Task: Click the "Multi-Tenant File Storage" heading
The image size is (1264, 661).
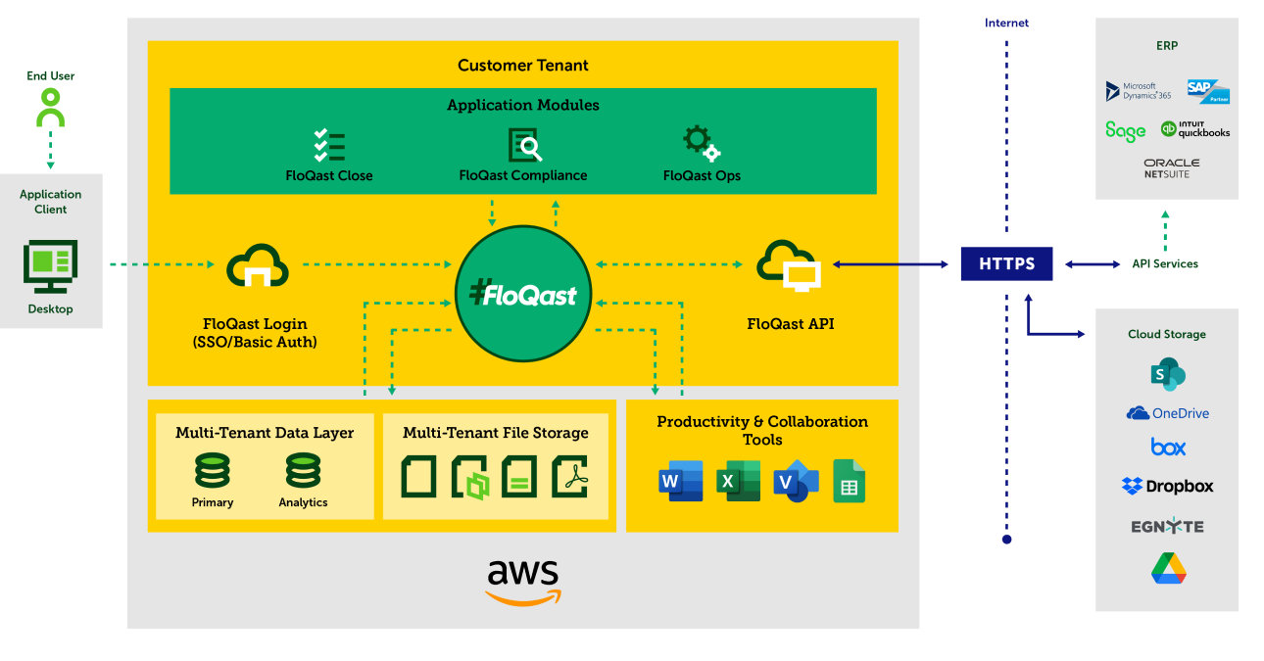Action: (496, 432)
